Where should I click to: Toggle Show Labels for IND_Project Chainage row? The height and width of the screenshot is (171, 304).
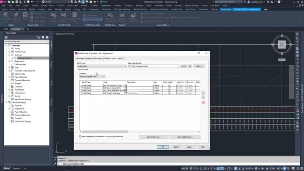click(169, 93)
